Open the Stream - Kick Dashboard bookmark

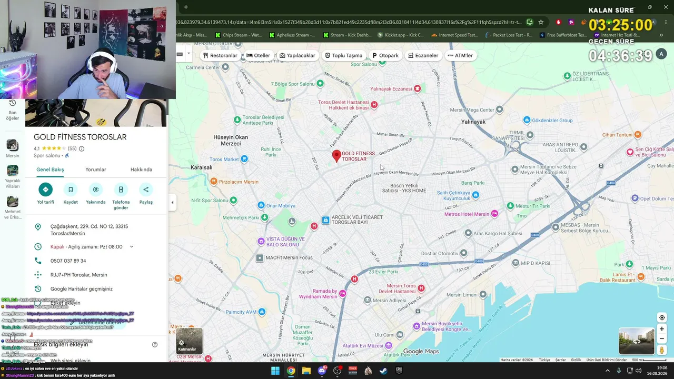(x=347, y=35)
